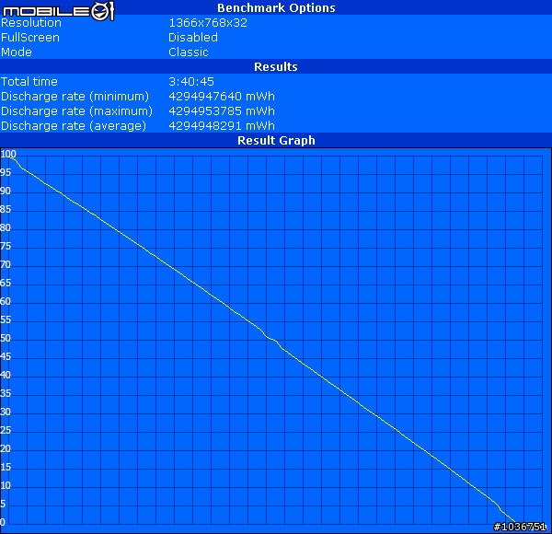Viewport: 552px width, 534px height.
Task: Click the 75 label on graph axis
Action: coord(6,246)
